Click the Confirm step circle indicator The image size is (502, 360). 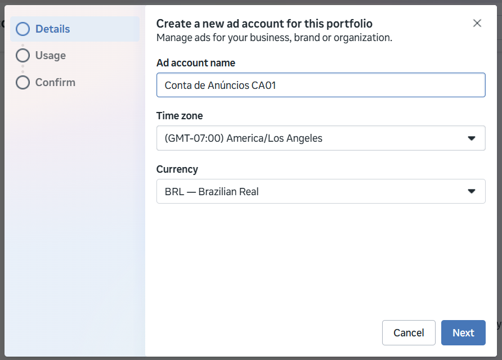point(23,83)
